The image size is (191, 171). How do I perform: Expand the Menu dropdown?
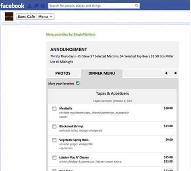tap(46, 16)
